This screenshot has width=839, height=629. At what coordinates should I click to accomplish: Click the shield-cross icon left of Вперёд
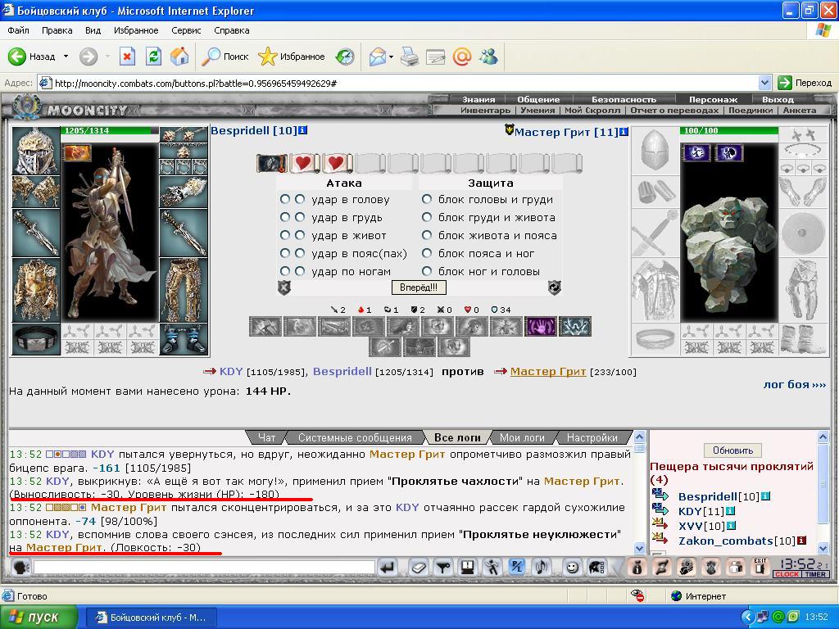click(x=284, y=287)
